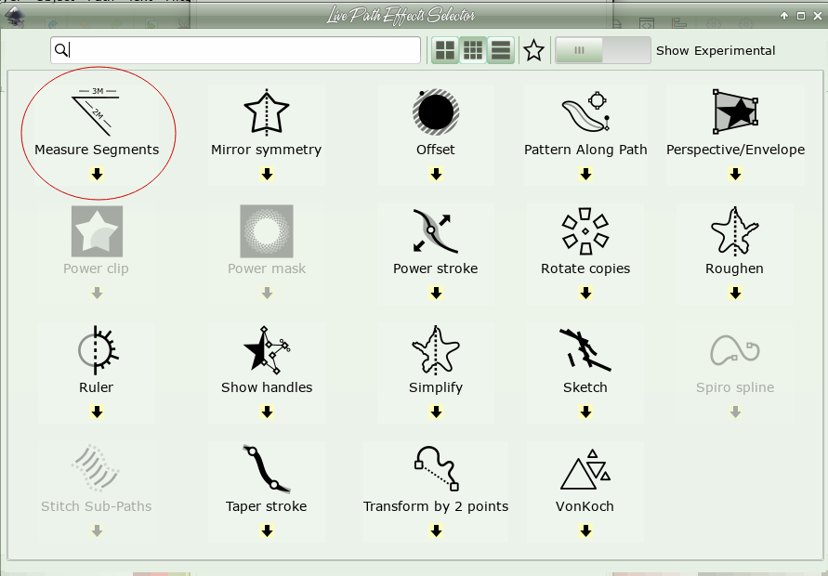Select the Measure Segments effect icon

point(96,111)
